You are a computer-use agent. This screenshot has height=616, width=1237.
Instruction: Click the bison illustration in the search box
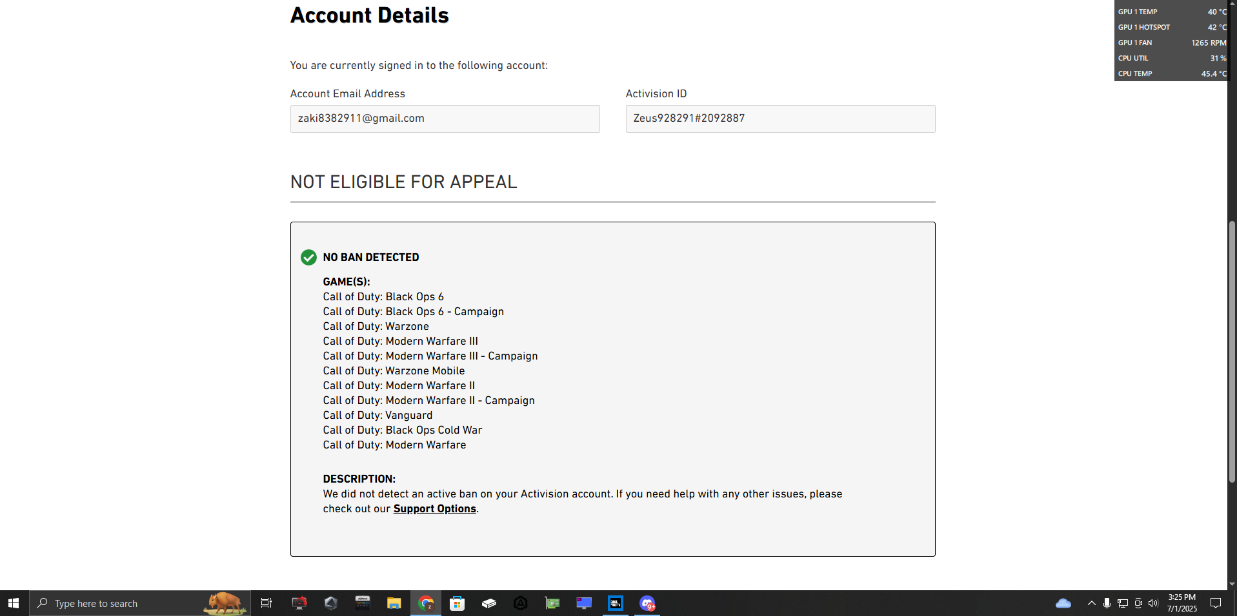(225, 603)
